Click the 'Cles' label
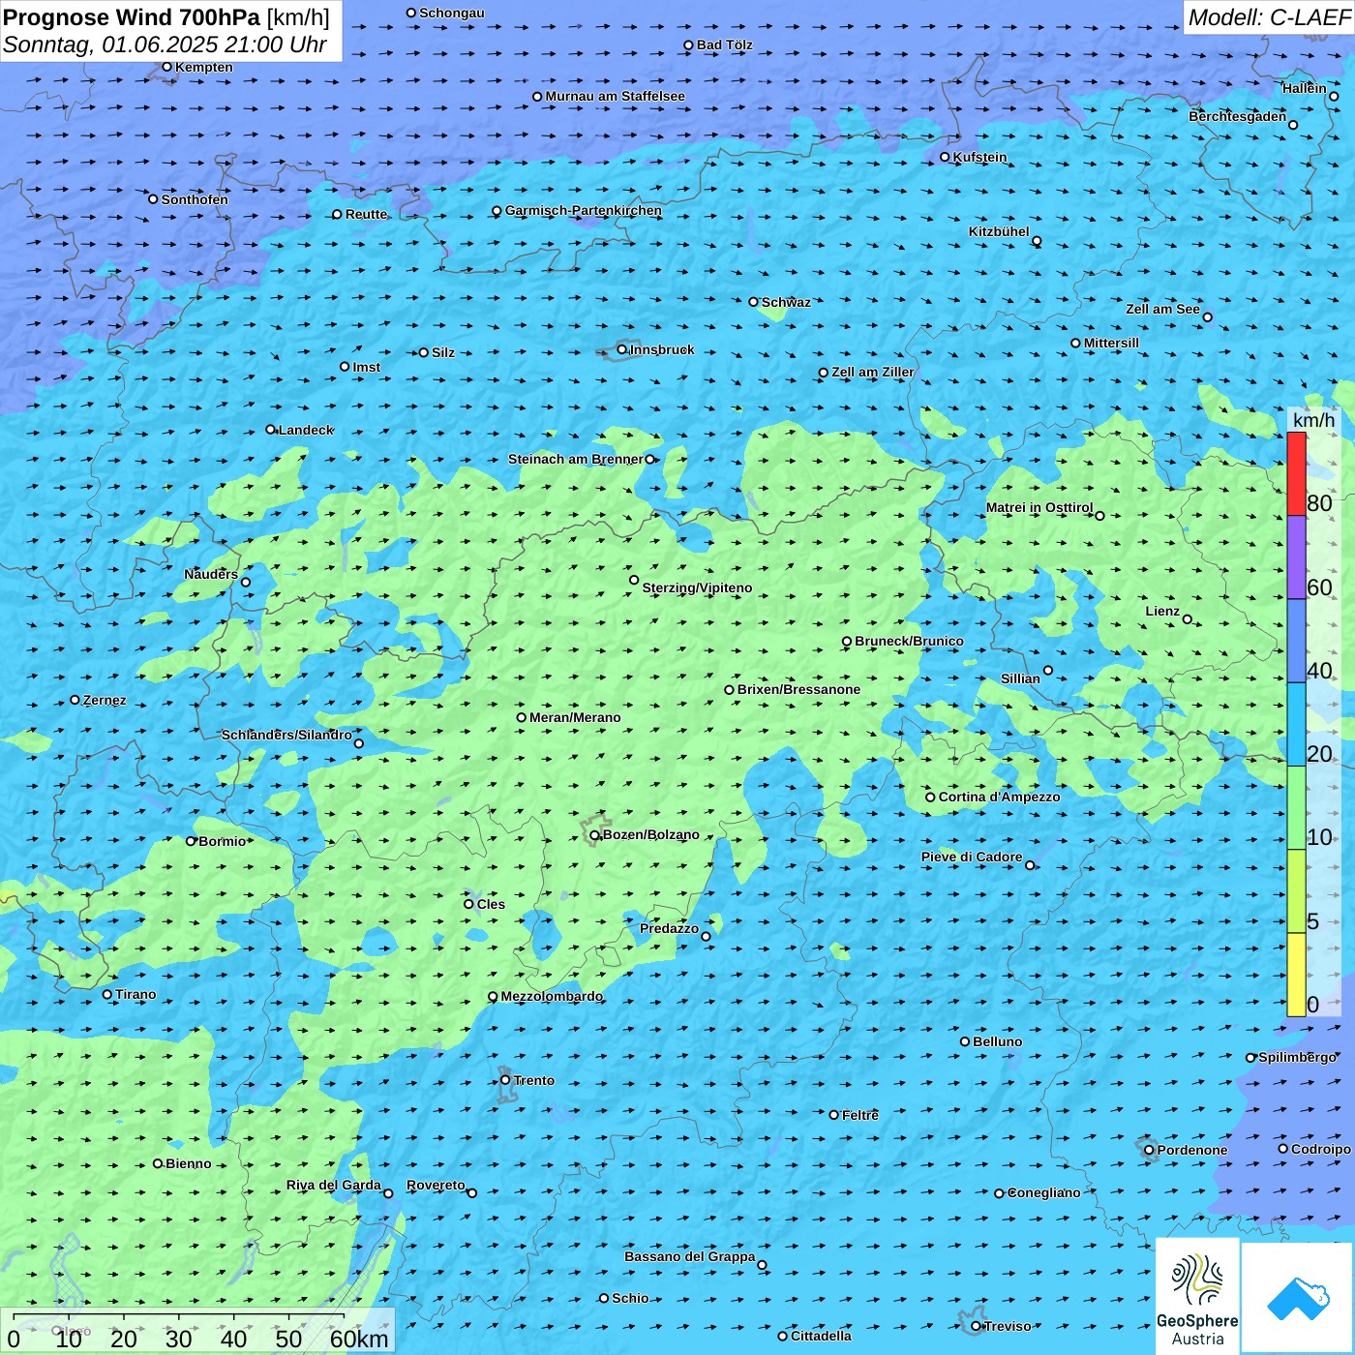The width and height of the screenshot is (1355, 1355). 491,904
